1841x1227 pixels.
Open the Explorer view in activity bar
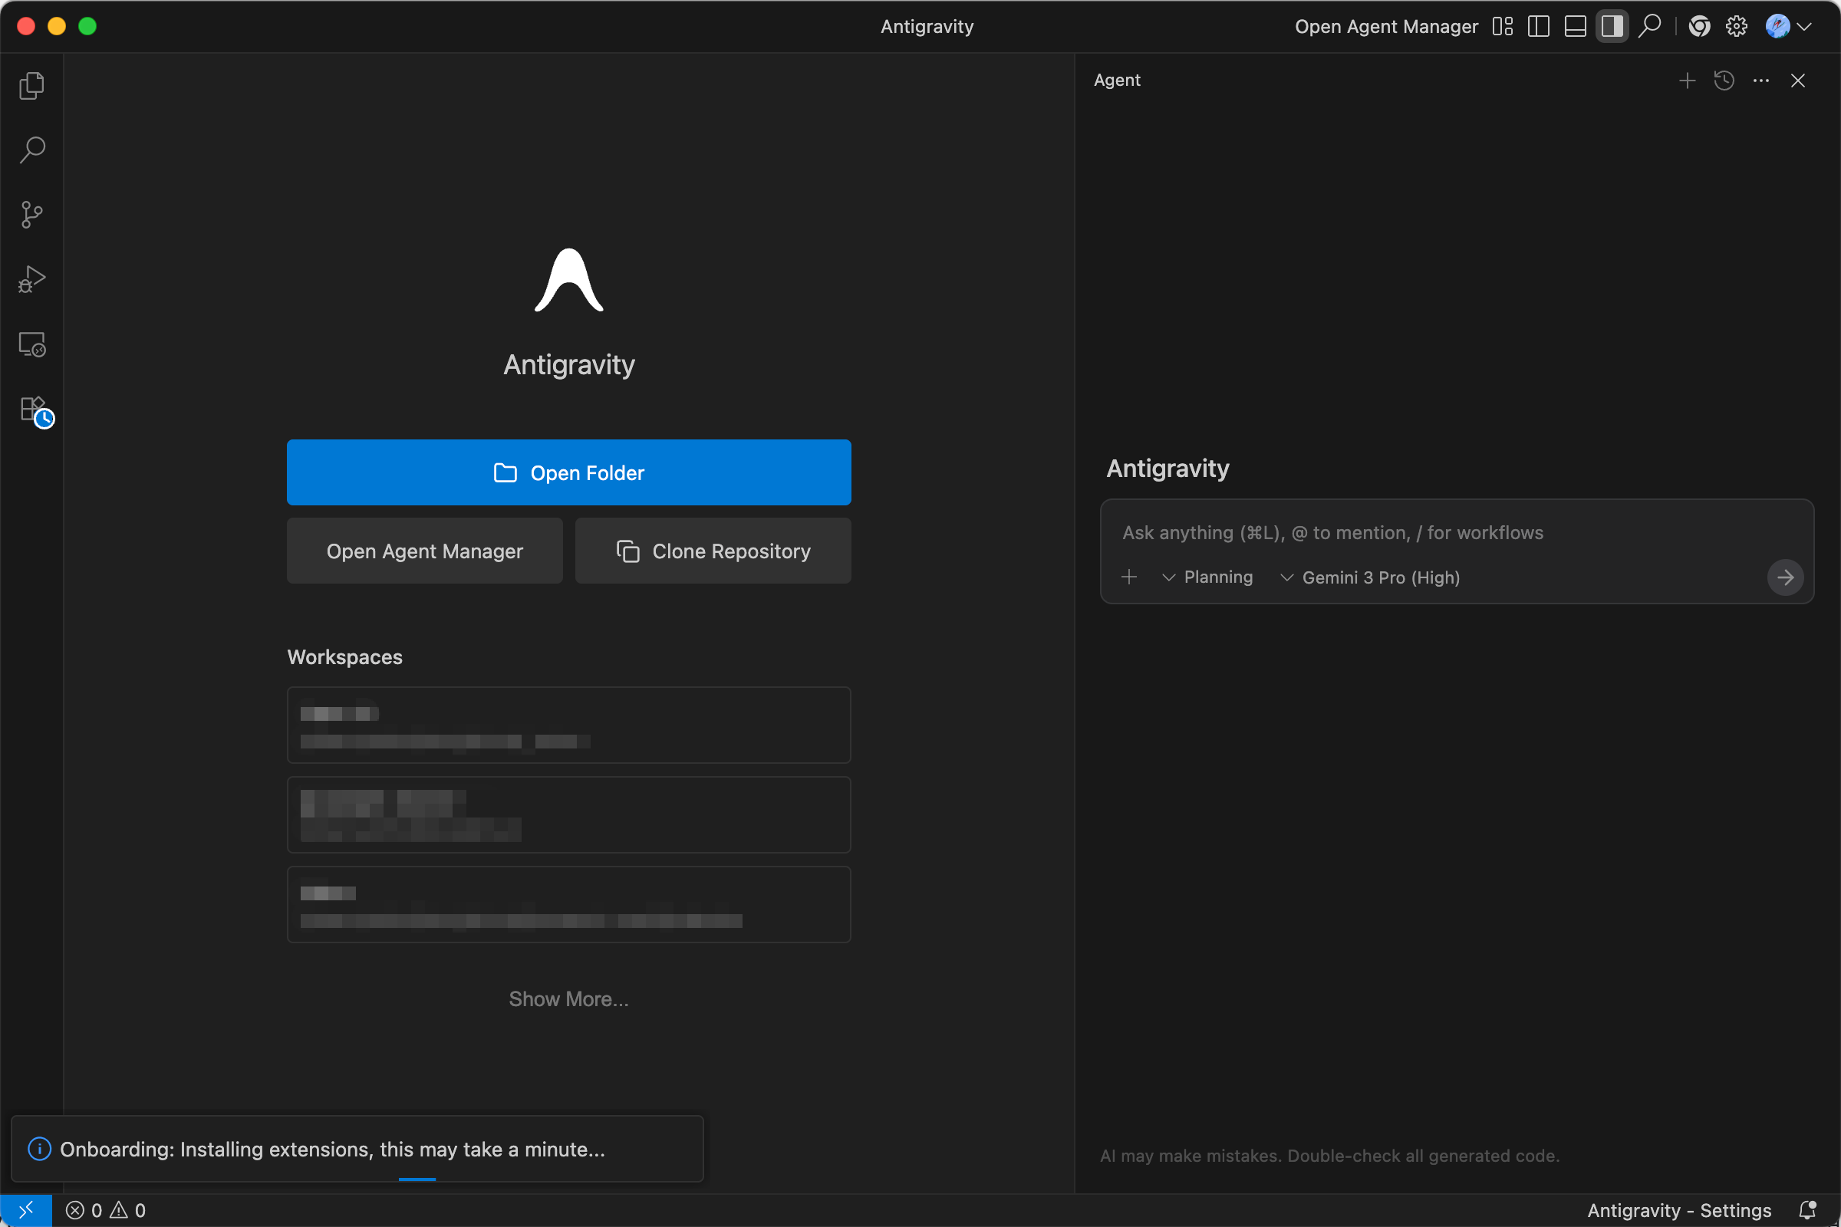(x=31, y=85)
